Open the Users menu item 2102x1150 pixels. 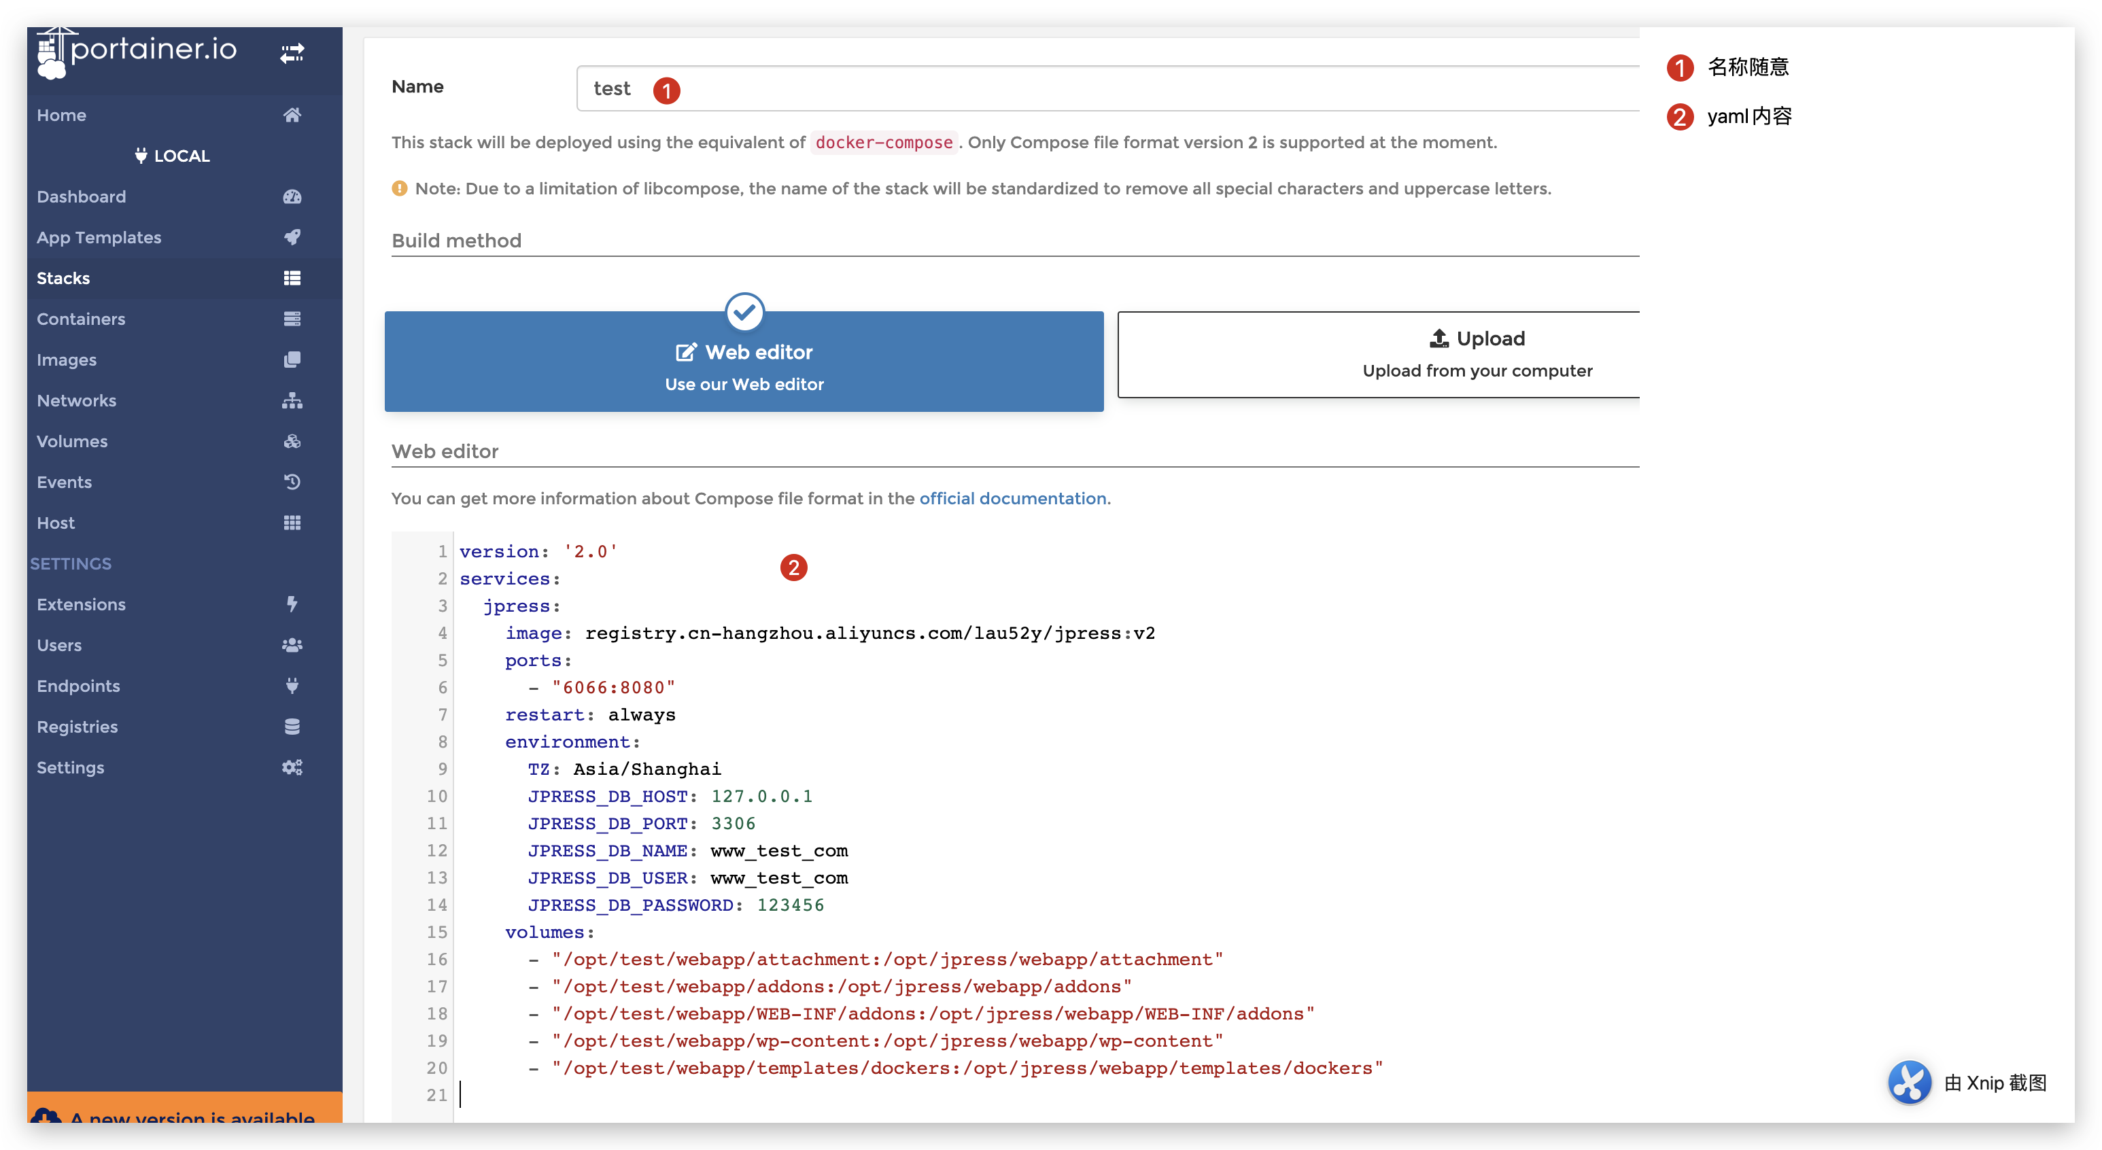tap(60, 645)
